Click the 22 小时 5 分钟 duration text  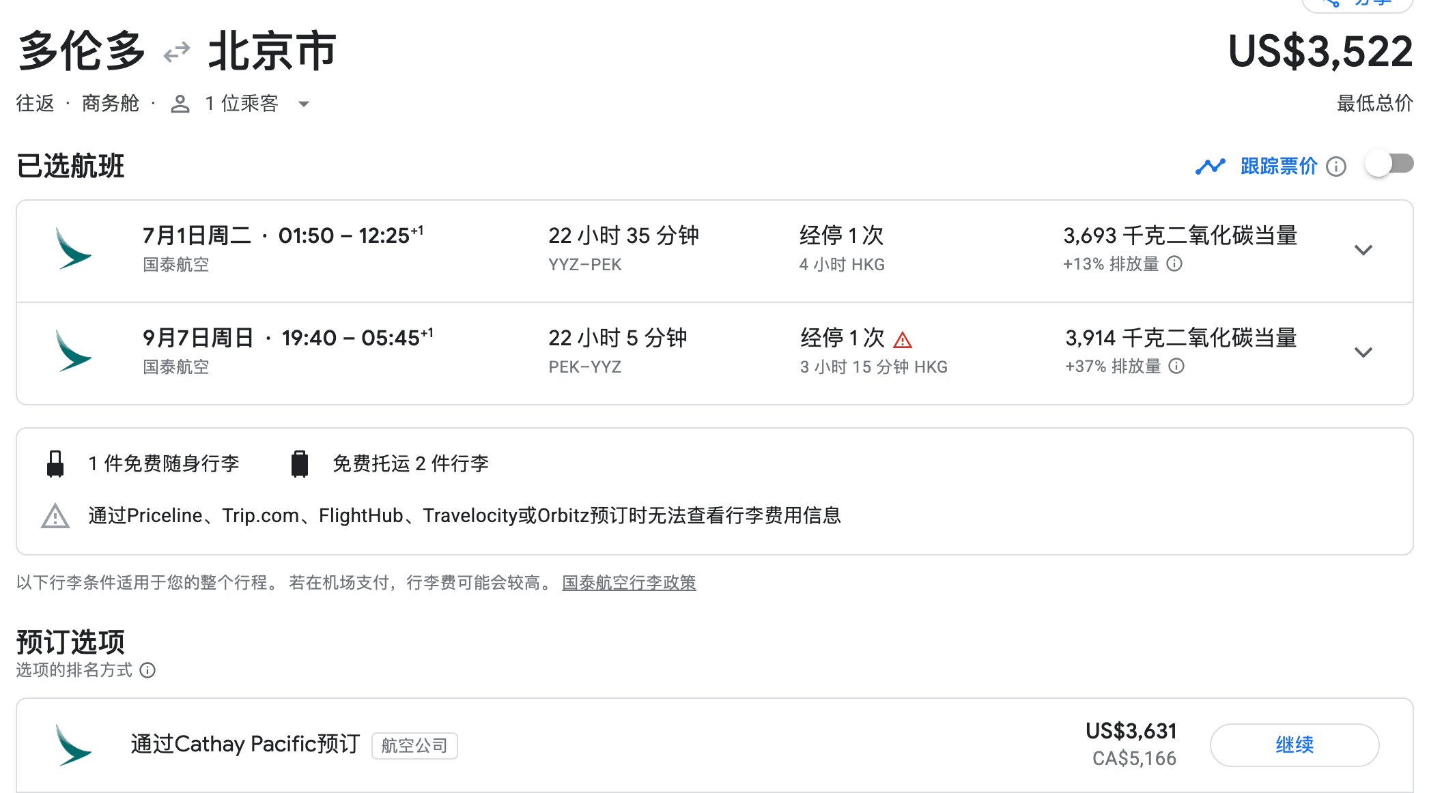(618, 338)
